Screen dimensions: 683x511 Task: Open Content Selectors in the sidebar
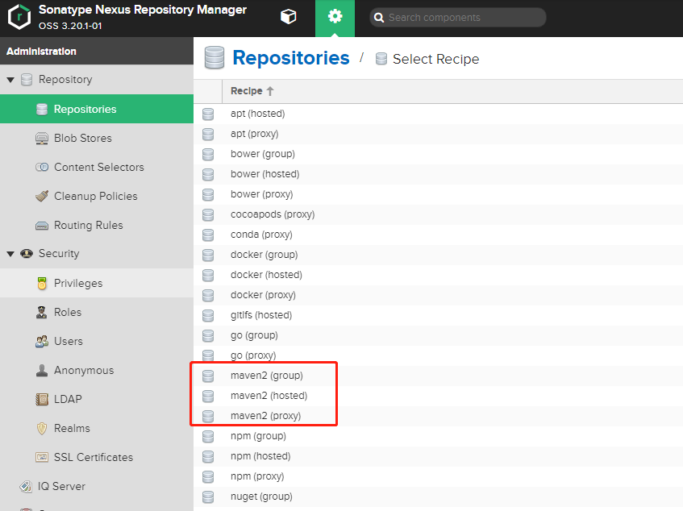[97, 167]
